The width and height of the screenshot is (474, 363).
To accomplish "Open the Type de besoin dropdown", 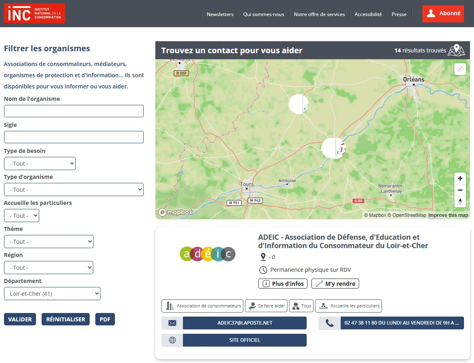I will tap(40, 164).
